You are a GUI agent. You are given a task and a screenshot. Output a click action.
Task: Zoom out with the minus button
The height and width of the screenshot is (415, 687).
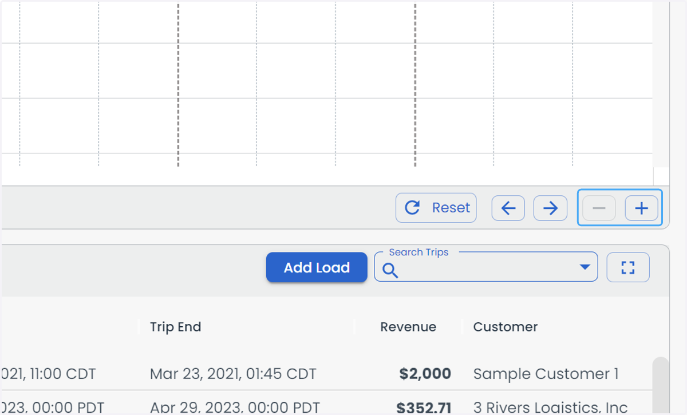pyautogui.click(x=599, y=208)
